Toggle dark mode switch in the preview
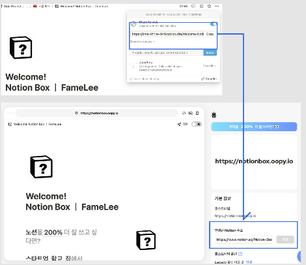Viewport: 306px width, 265px height. click(x=197, y=124)
